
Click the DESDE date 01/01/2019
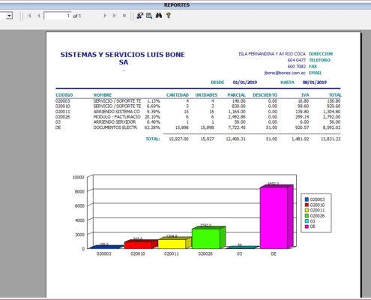click(245, 82)
